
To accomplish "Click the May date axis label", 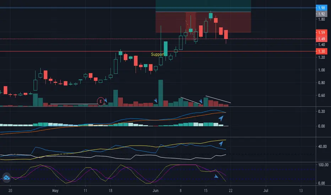I will pyautogui.click(x=55, y=191).
